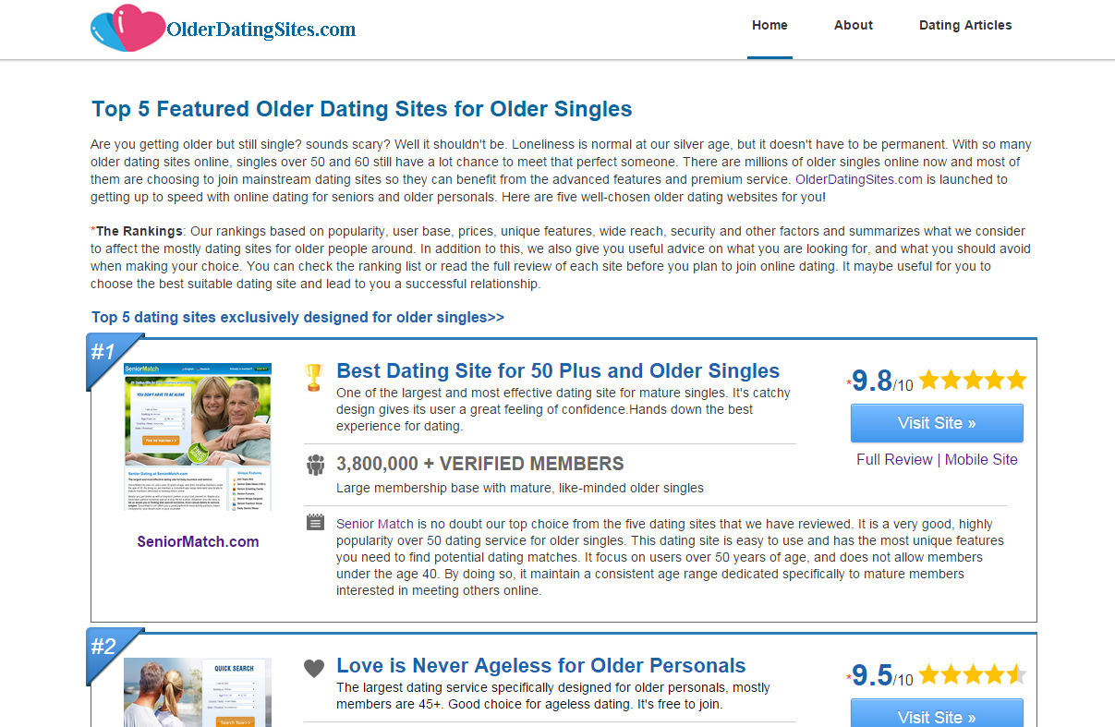Open the SeniorMatch site screenshot thumbnail
Image resolution: width=1115 pixels, height=727 pixels.
click(198, 437)
